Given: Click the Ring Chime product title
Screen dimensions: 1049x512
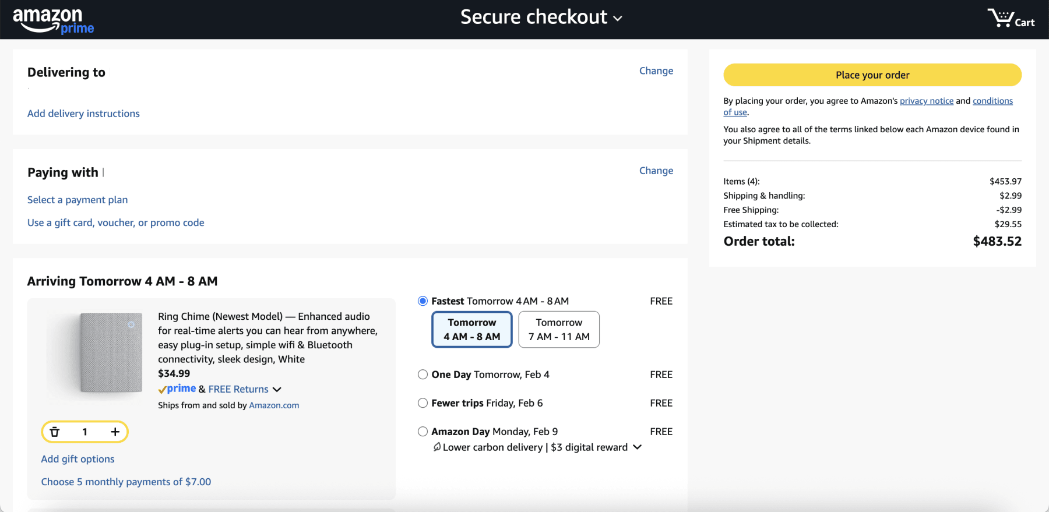Looking at the screenshot, I should (268, 338).
